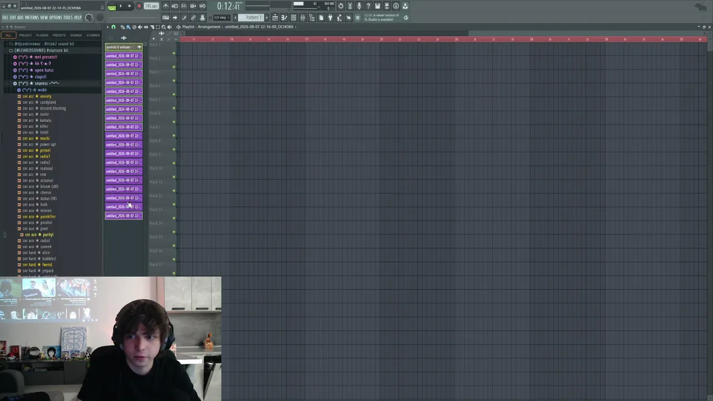Toggle the playlist magnet snap icon

click(x=114, y=27)
